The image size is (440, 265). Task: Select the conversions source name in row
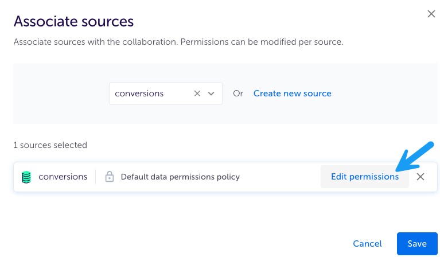(63, 177)
